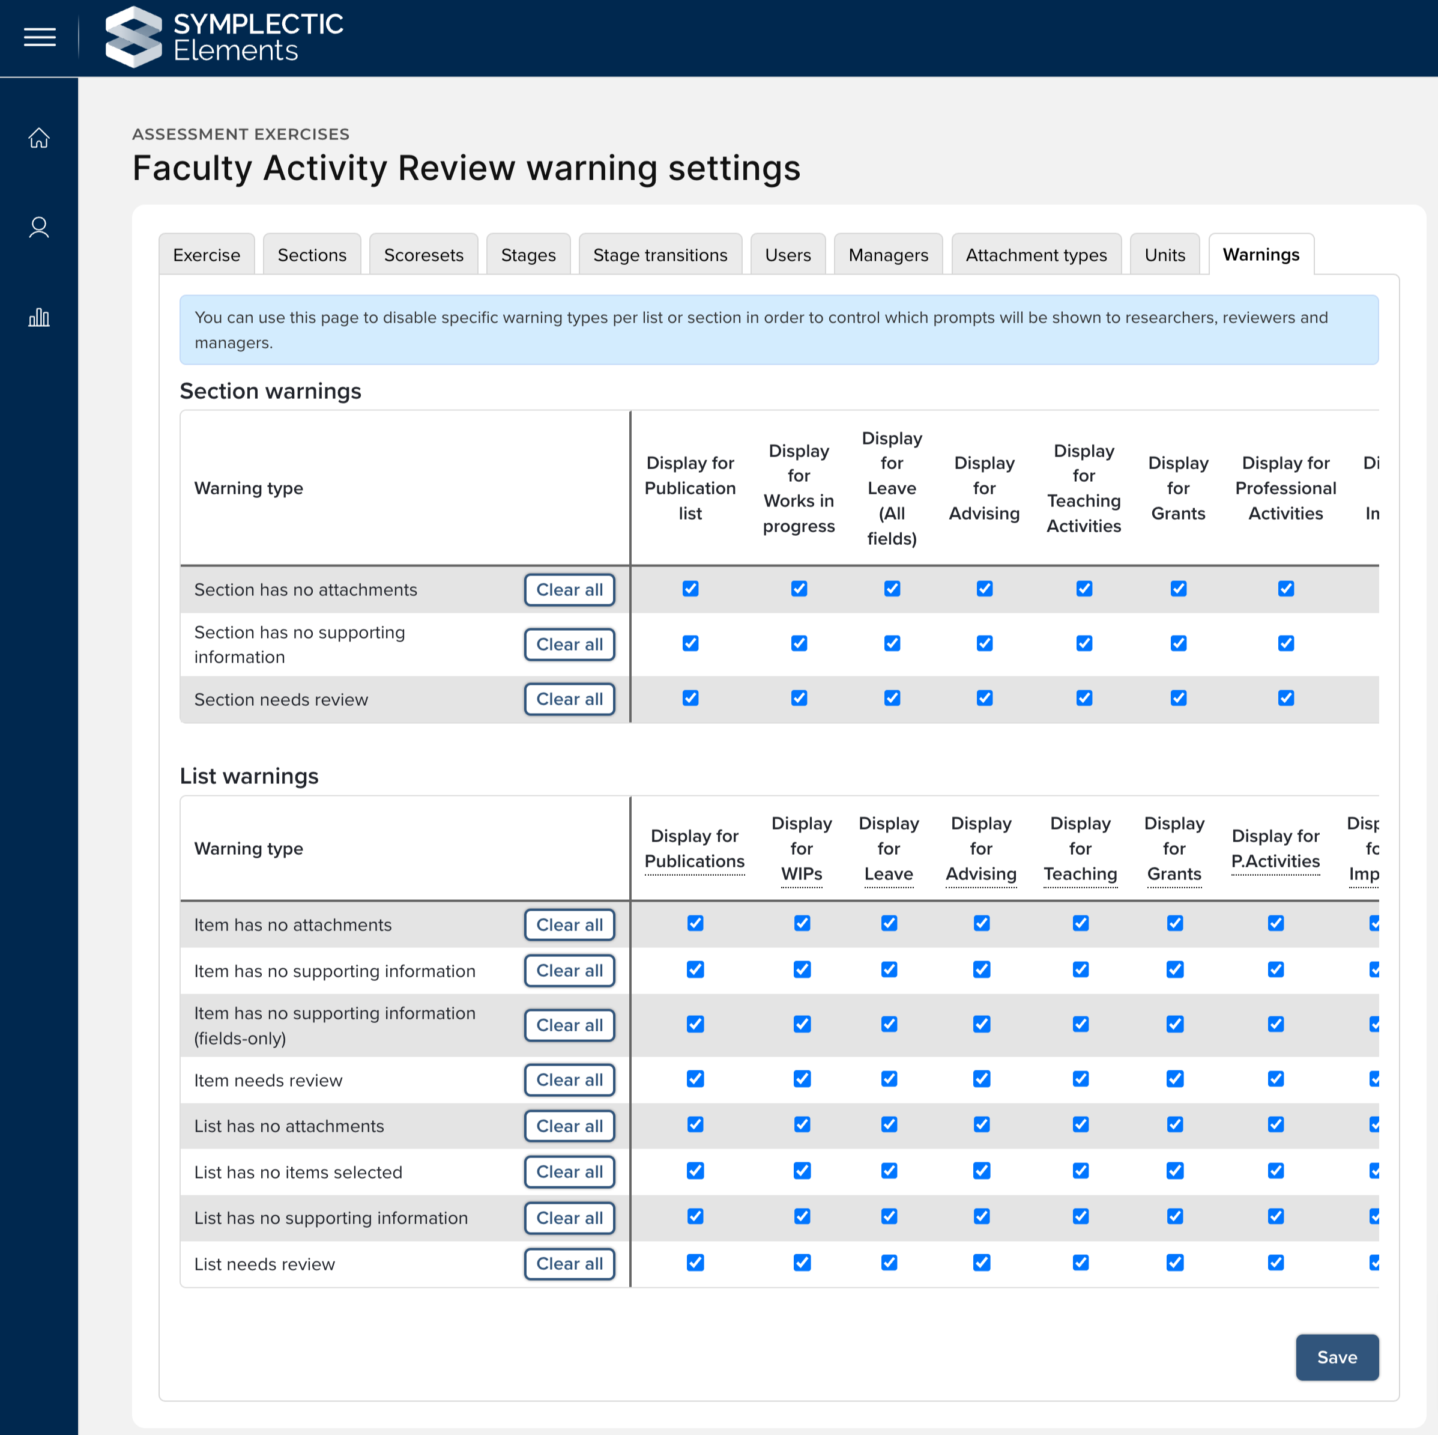Viewport: 1438px width, 1435px height.
Task: Open the user profile sidebar icon
Action: (x=38, y=228)
